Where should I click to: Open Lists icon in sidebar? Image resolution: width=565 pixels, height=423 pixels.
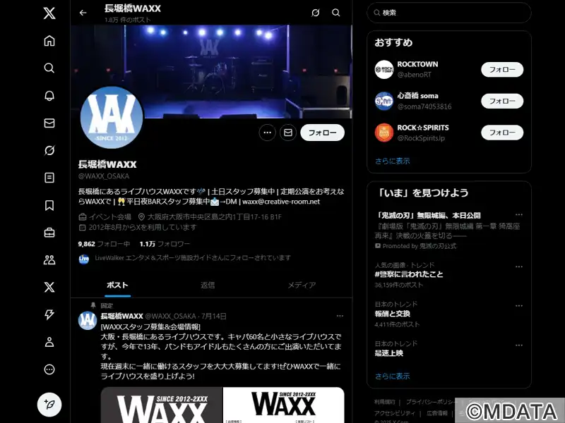[x=49, y=178]
